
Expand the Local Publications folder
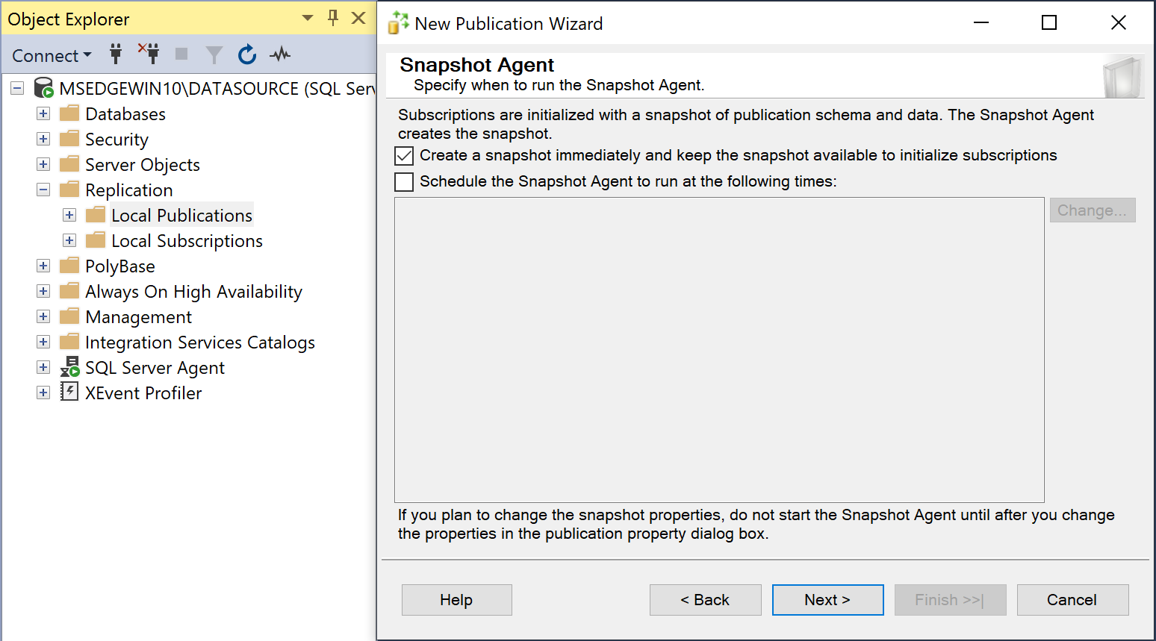pyautogui.click(x=69, y=215)
